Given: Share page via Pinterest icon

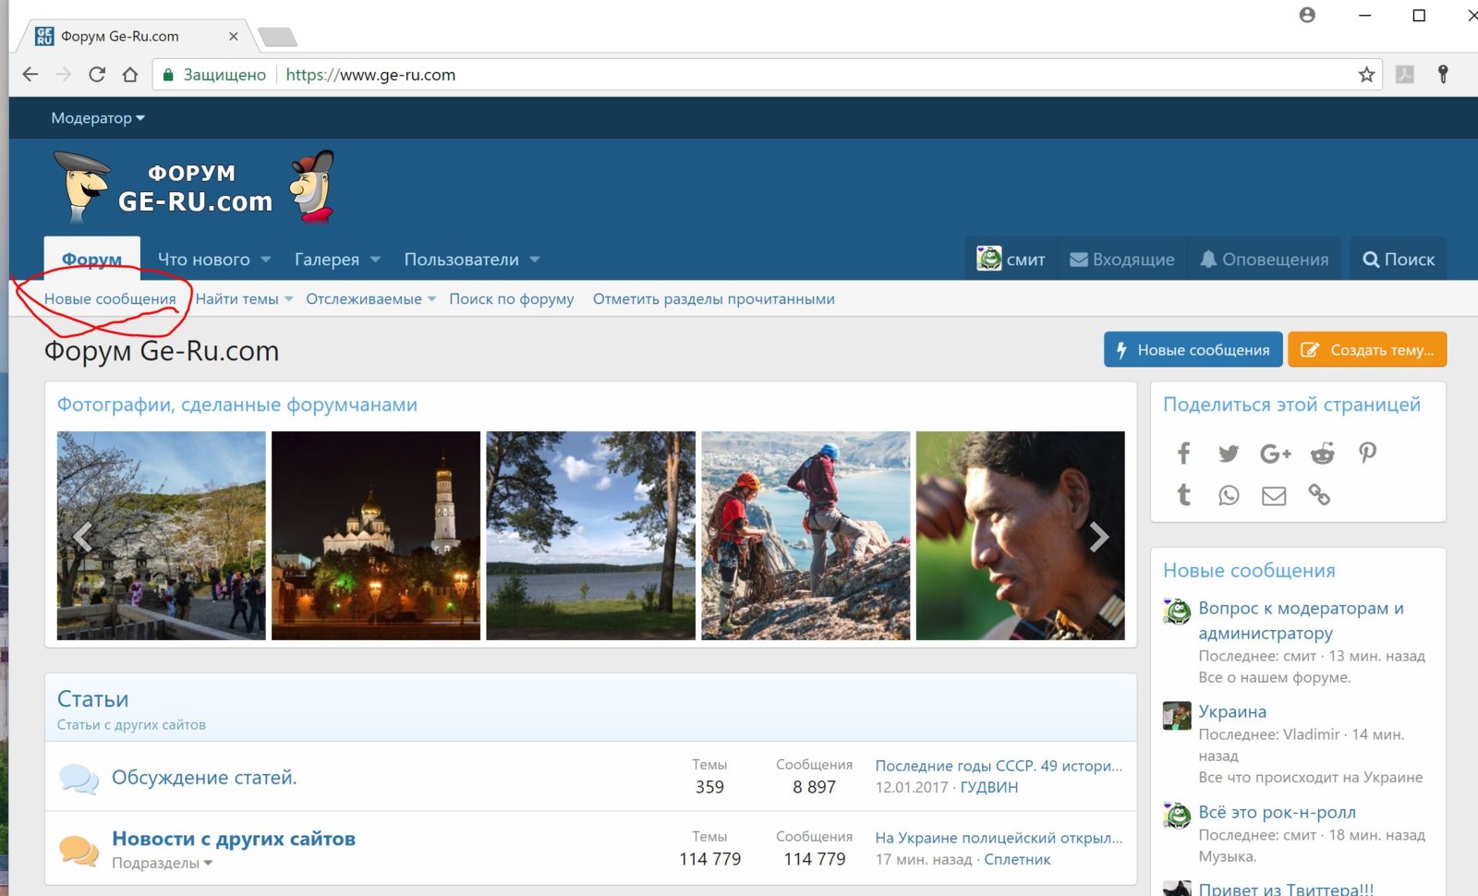Looking at the screenshot, I should coord(1367,453).
